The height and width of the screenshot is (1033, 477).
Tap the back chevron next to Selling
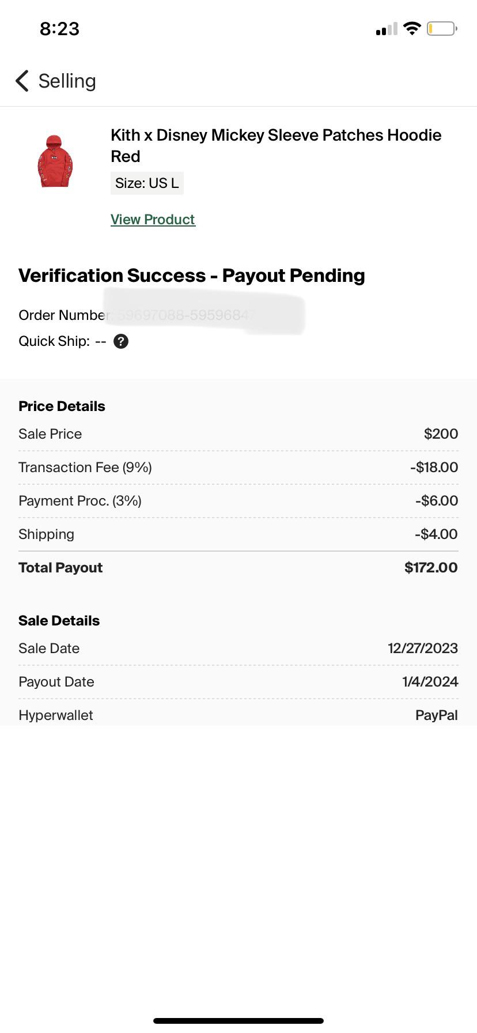pyautogui.click(x=21, y=81)
